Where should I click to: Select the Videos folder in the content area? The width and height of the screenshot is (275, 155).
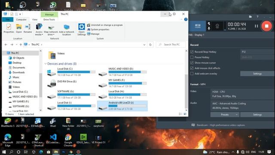[56, 55]
